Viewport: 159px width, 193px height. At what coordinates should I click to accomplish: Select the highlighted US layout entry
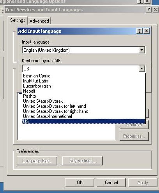pyautogui.click(x=84, y=121)
